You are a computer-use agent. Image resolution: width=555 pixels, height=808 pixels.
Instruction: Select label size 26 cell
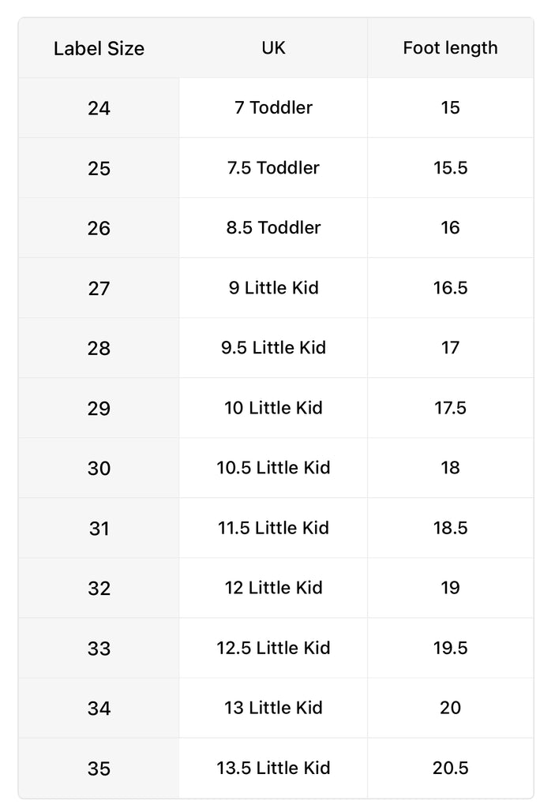pos(99,228)
